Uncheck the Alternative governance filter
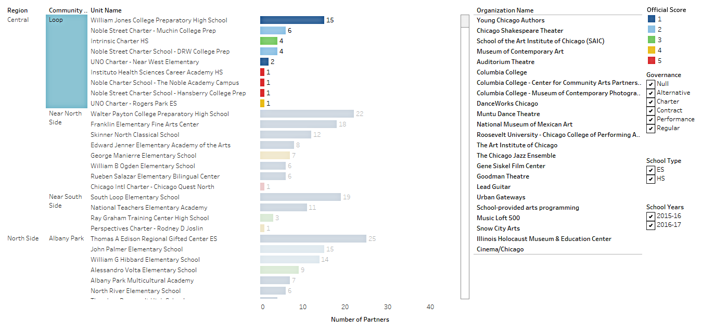This screenshot has width=727, height=331. [651, 93]
